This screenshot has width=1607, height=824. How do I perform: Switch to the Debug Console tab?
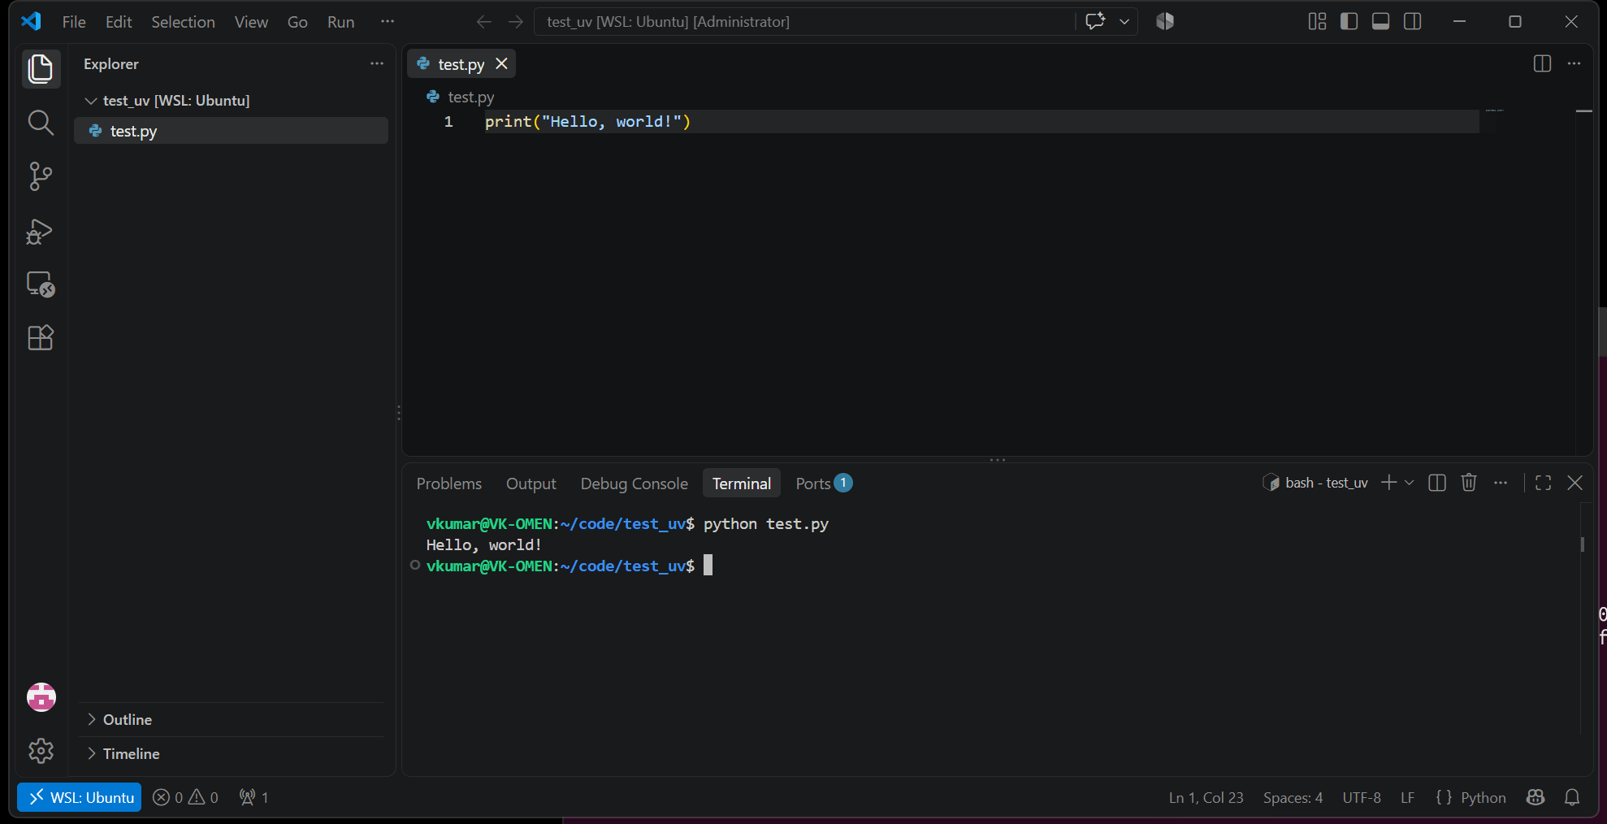pyautogui.click(x=635, y=484)
